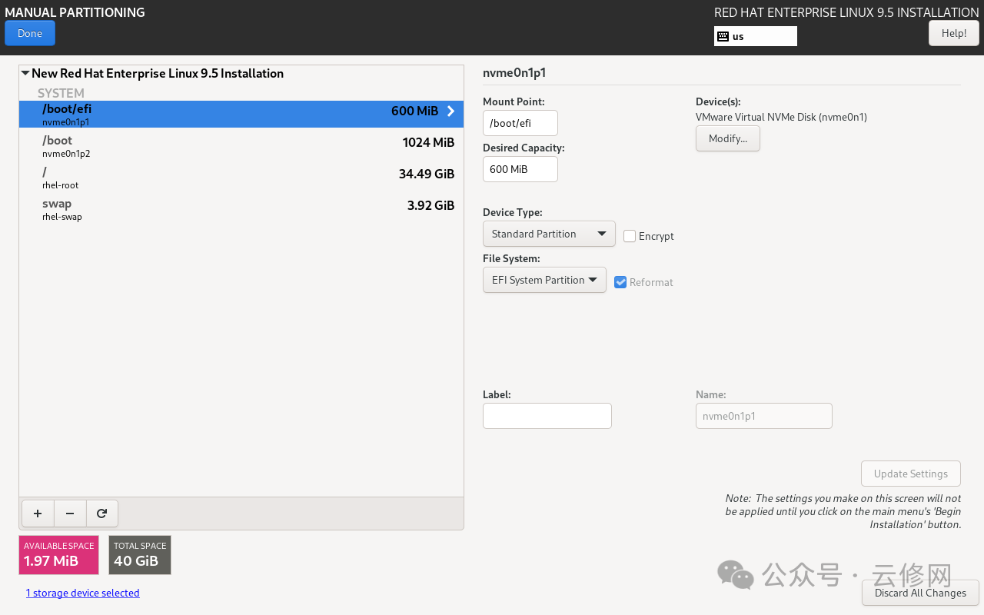The image size is (984, 615).
Task: Select the swap rhel-swap partition row
Action: pyautogui.click(x=241, y=208)
